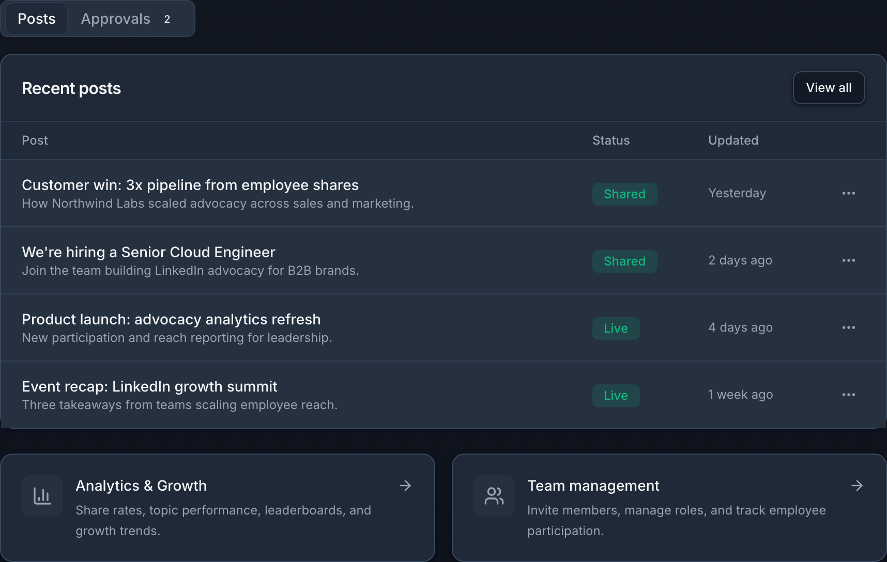Switch to the Approvals tab
Viewport: 887px width, 562px height.
(x=126, y=19)
